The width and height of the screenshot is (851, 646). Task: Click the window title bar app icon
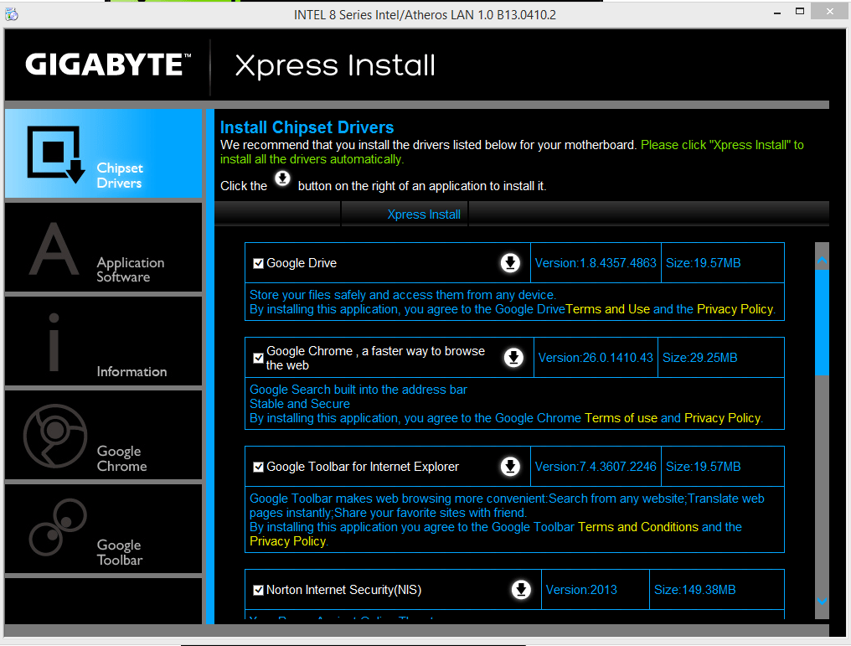(12, 14)
